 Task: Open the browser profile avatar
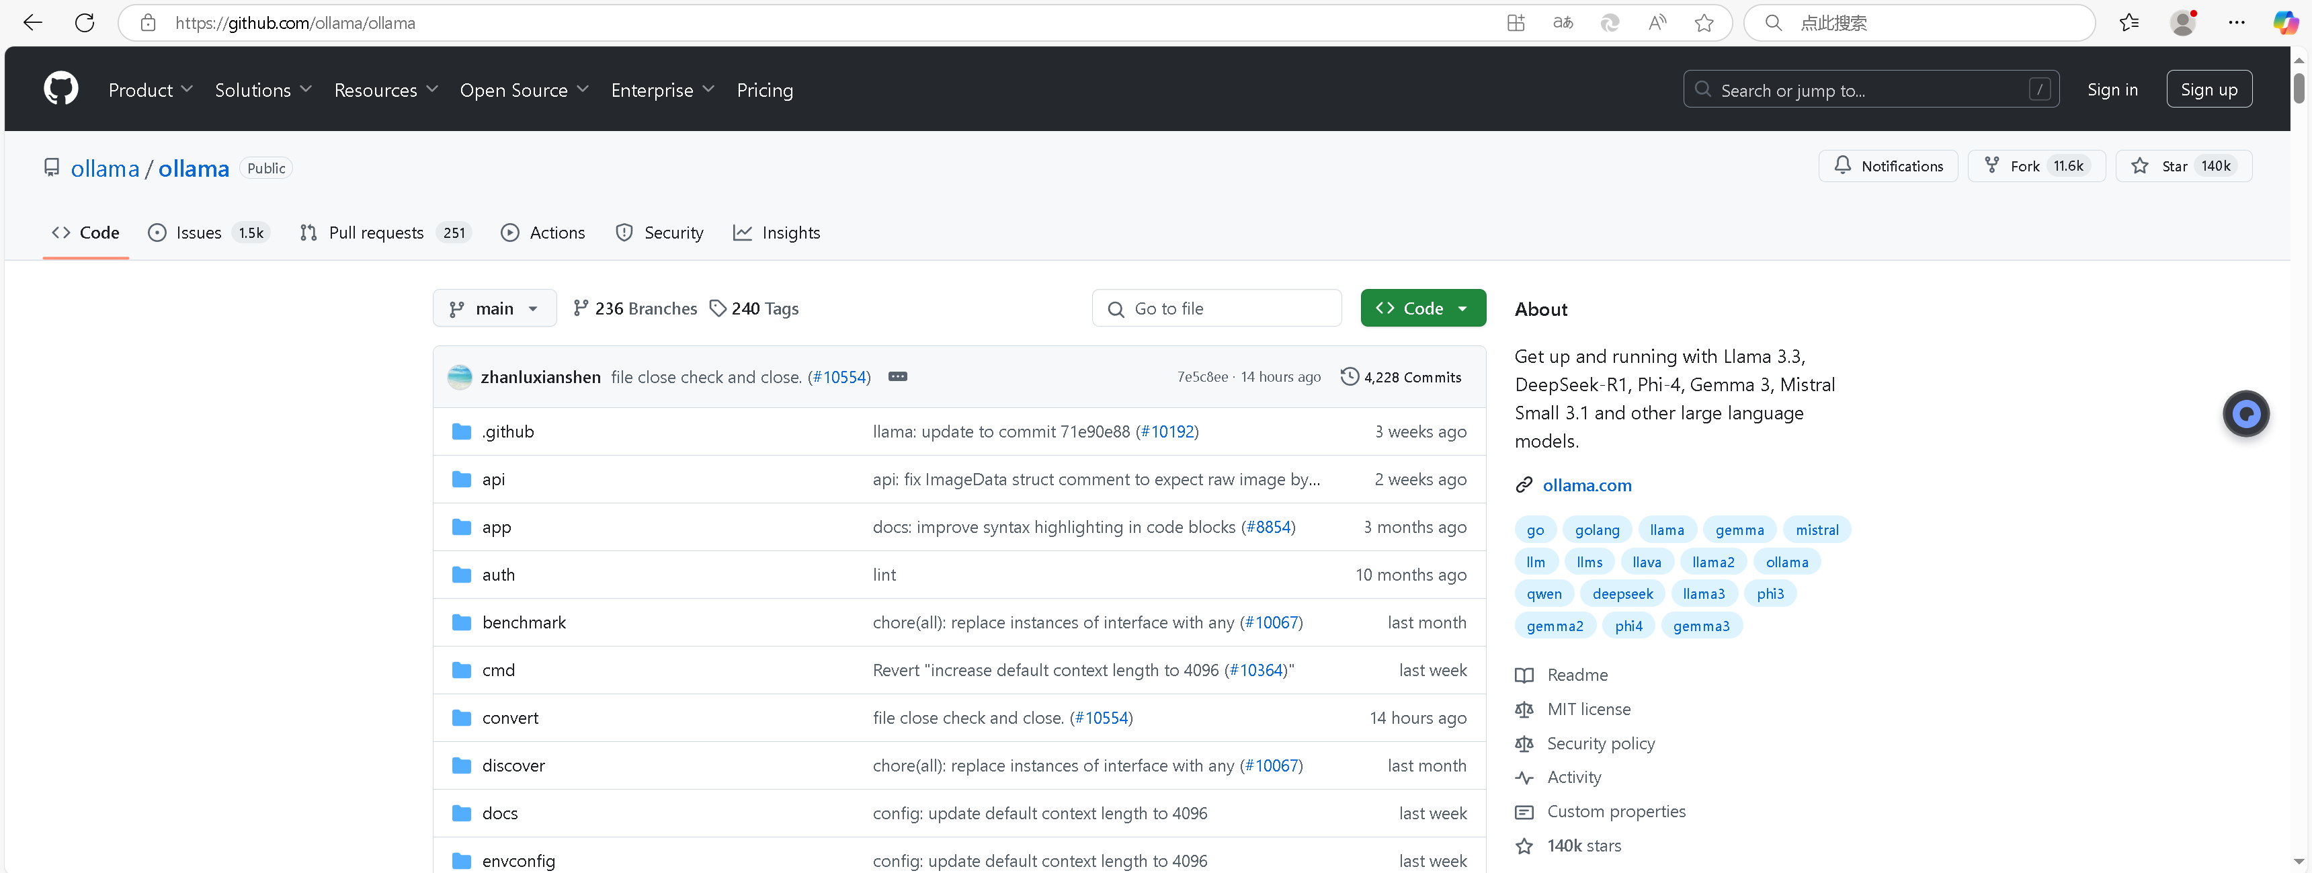(2183, 22)
